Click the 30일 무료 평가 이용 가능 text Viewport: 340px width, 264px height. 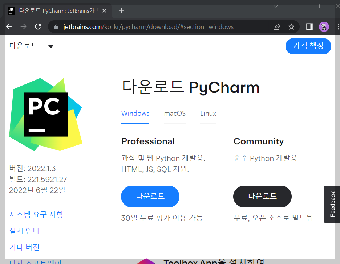point(162,218)
